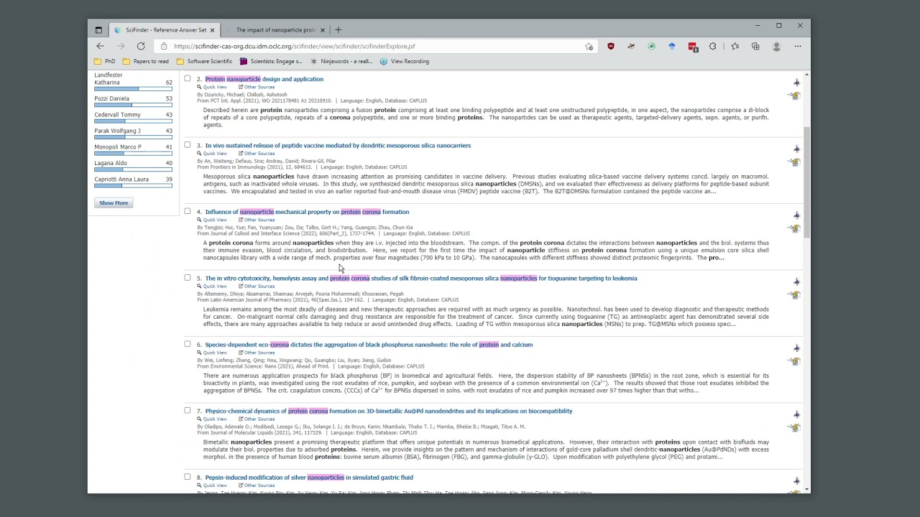
Task: Filter by author Monopoli Marco P
Action: click(118, 147)
